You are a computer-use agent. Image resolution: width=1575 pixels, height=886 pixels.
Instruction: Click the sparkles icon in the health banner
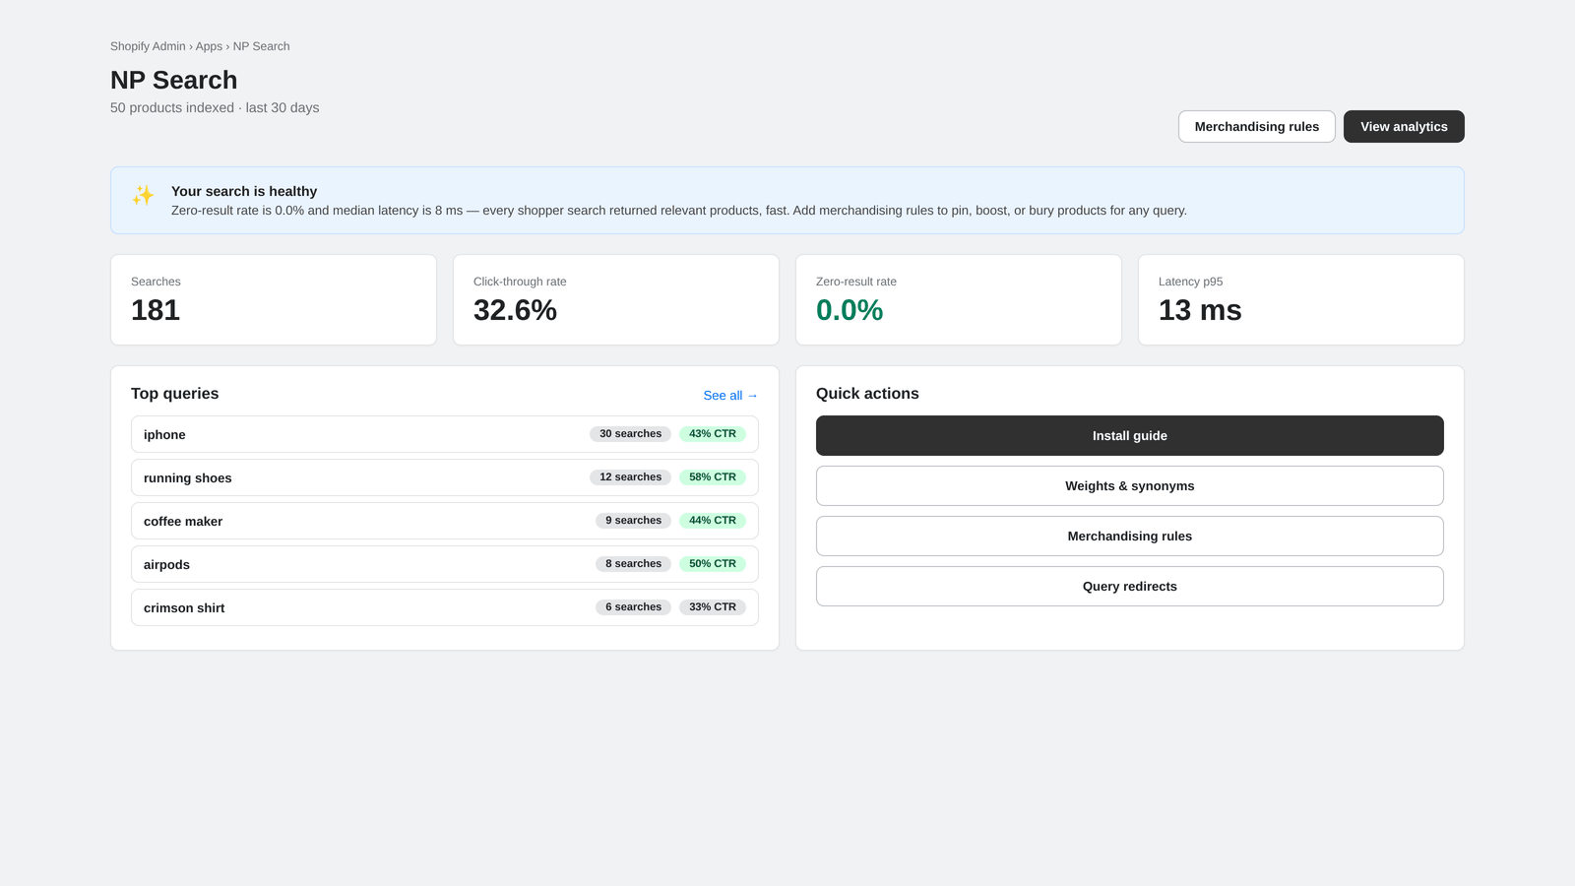pos(143,195)
